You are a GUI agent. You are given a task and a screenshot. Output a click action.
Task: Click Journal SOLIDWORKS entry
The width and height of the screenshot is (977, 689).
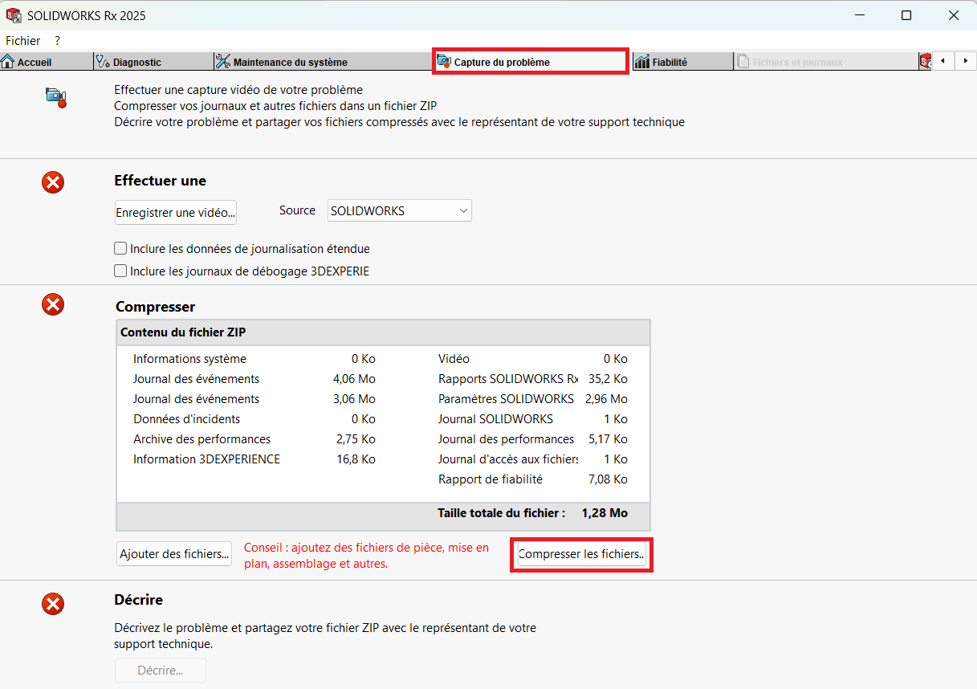[x=533, y=419]
